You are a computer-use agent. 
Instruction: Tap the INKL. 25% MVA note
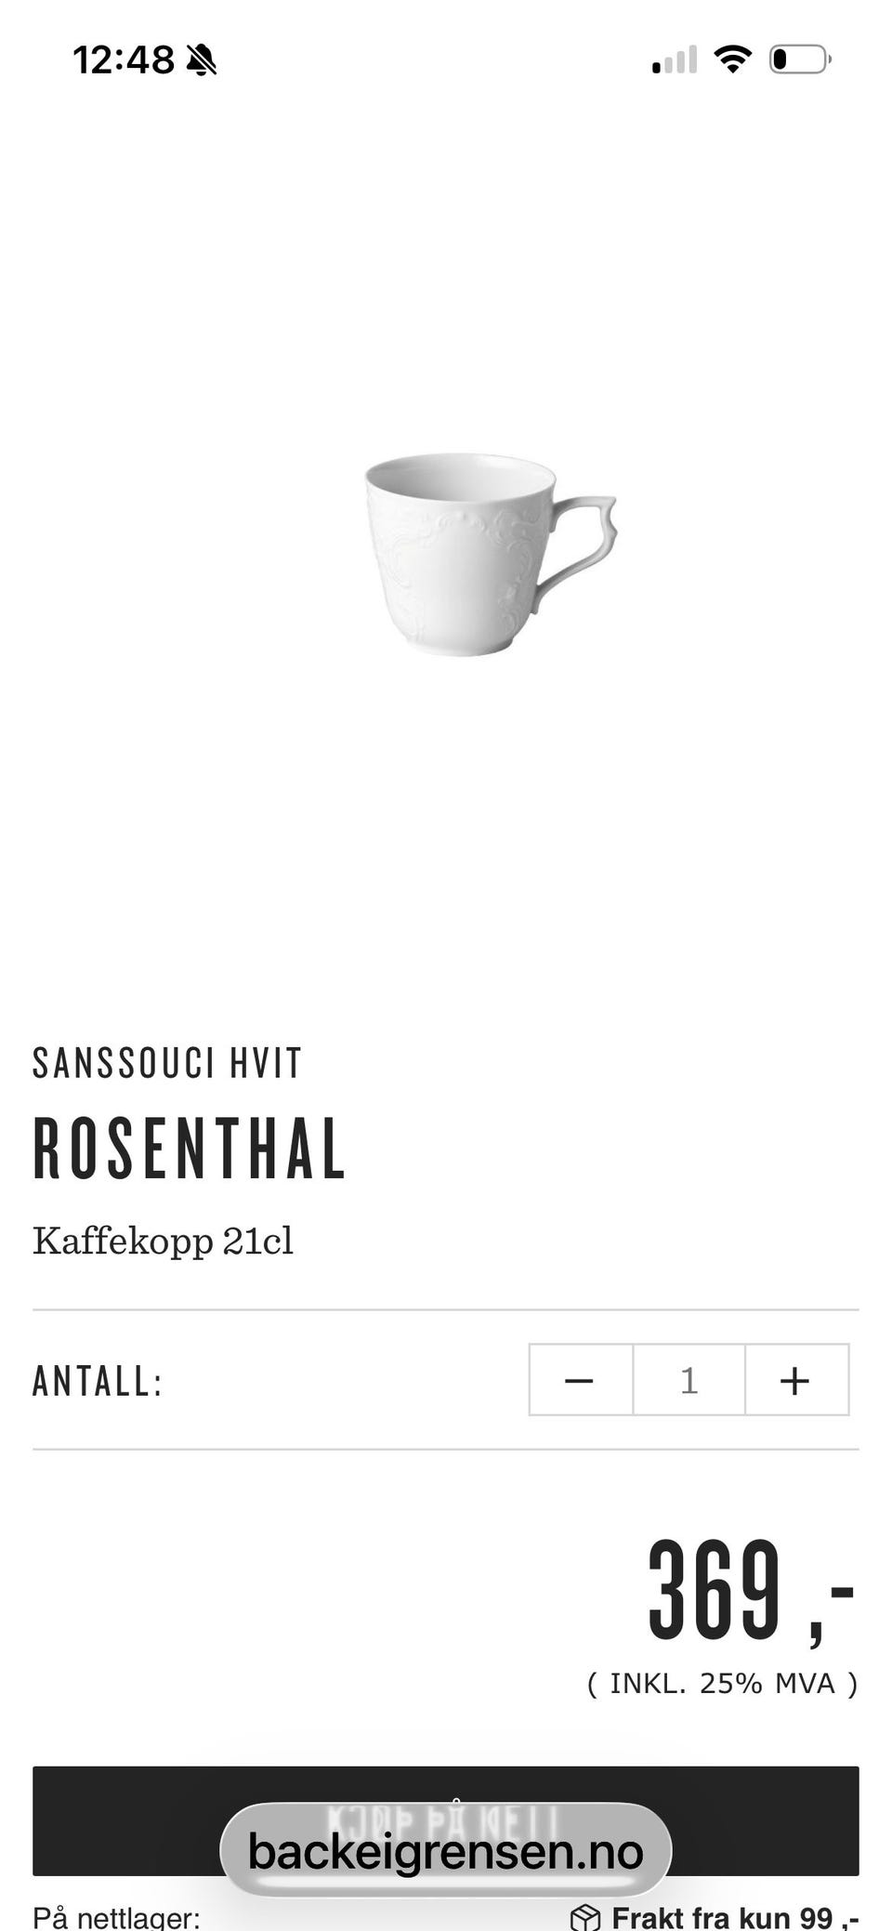pyautogui.click(x=722, y=1683)
